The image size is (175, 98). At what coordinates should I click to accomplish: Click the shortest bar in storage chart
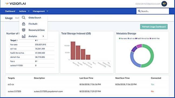coord(88,57)
